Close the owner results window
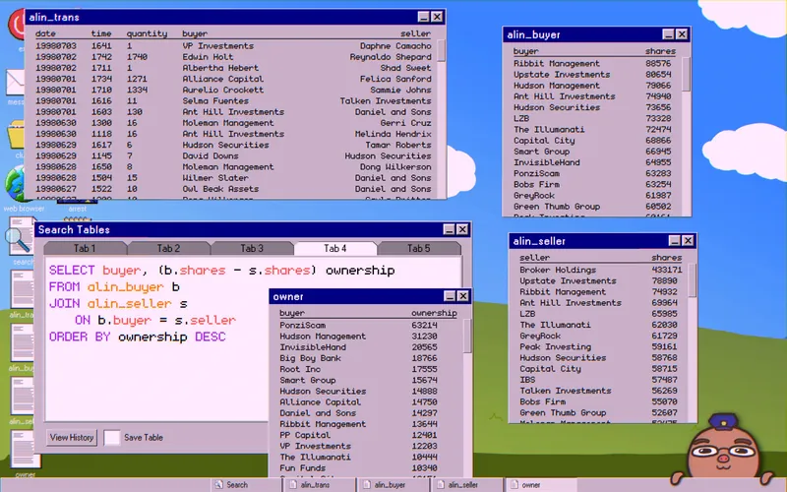Image resolution: width=787 pixels, height=492 pixels. click(463, 296)
